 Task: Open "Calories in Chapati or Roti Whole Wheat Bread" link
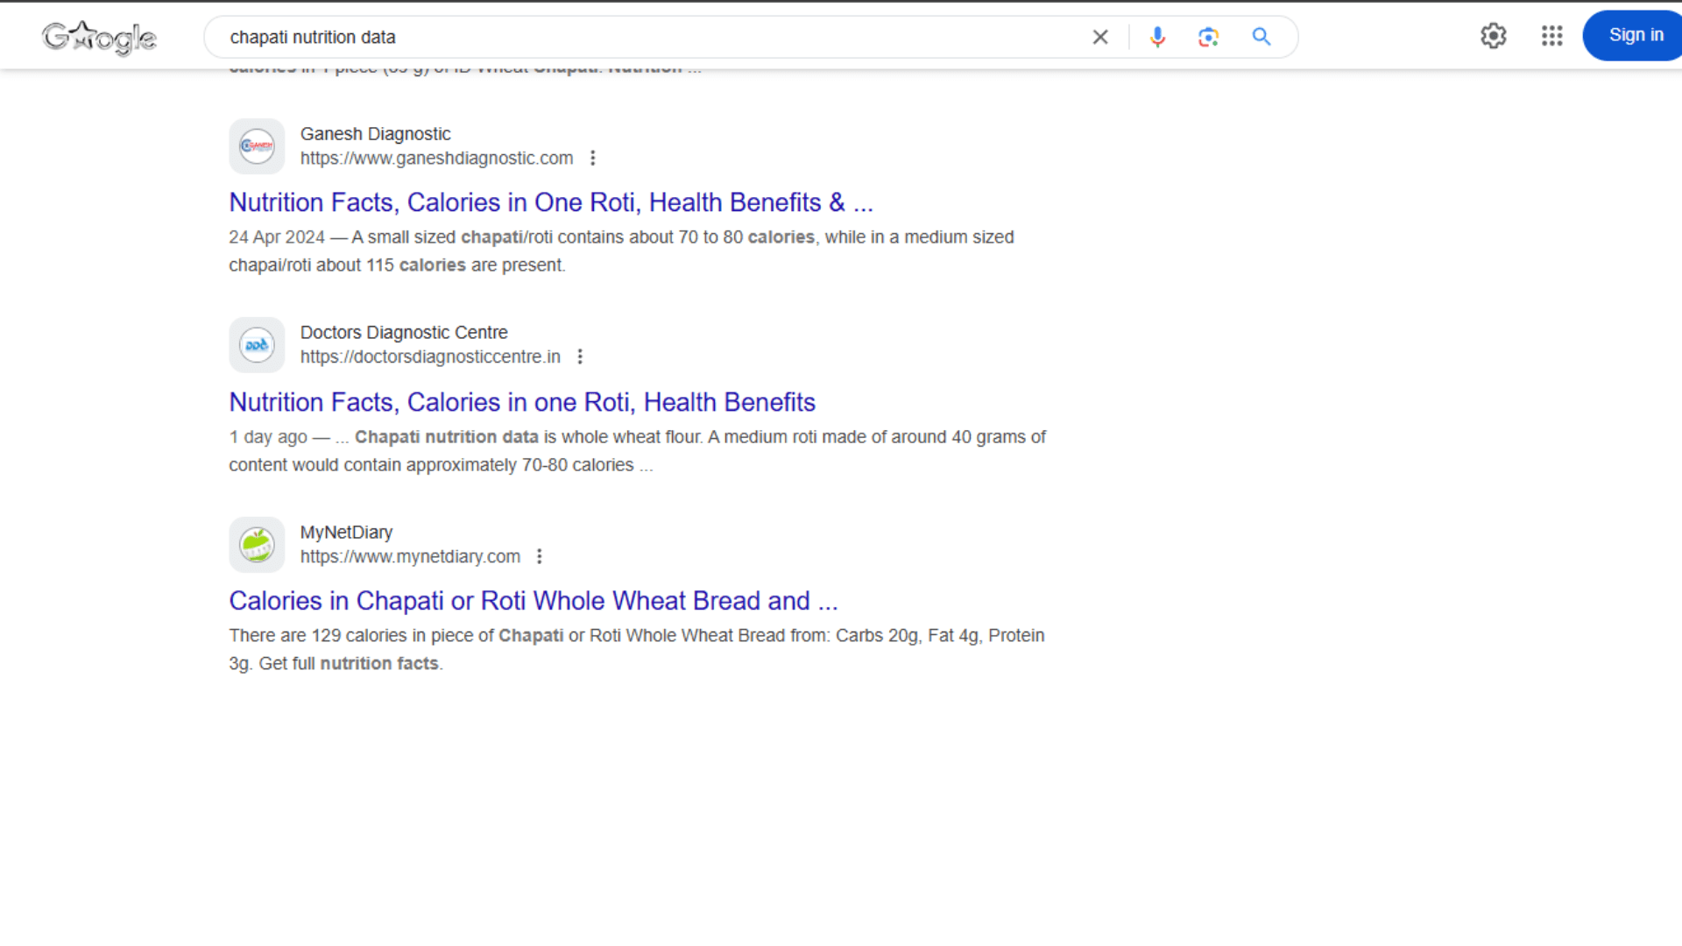click(x=533, y=601)
